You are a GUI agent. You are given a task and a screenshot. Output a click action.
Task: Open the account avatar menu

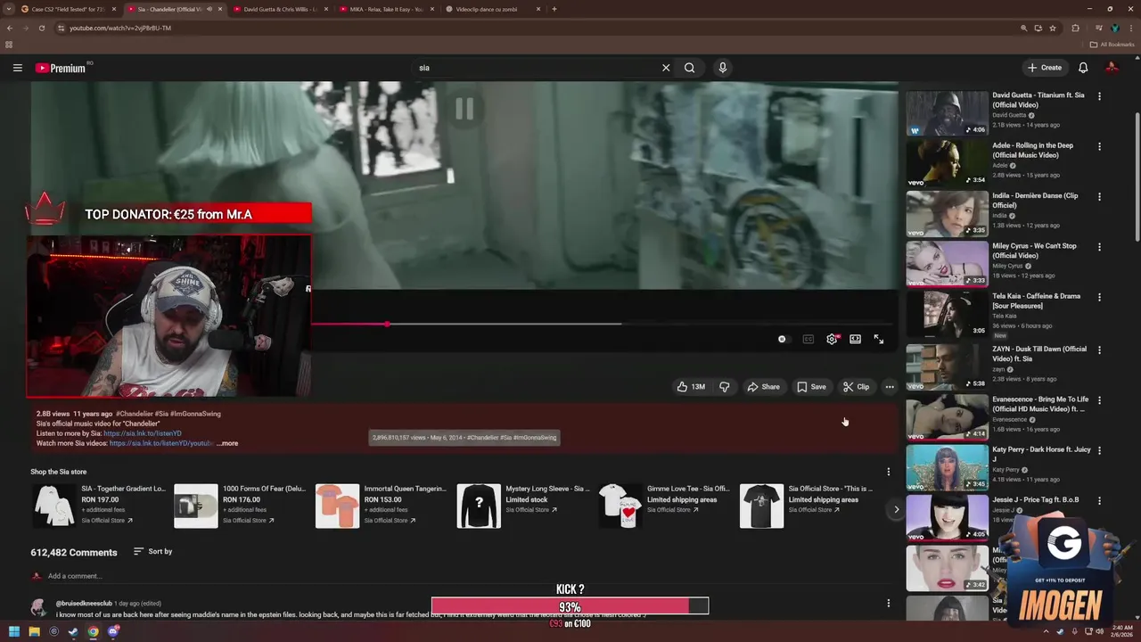[x=1112, y=68]
